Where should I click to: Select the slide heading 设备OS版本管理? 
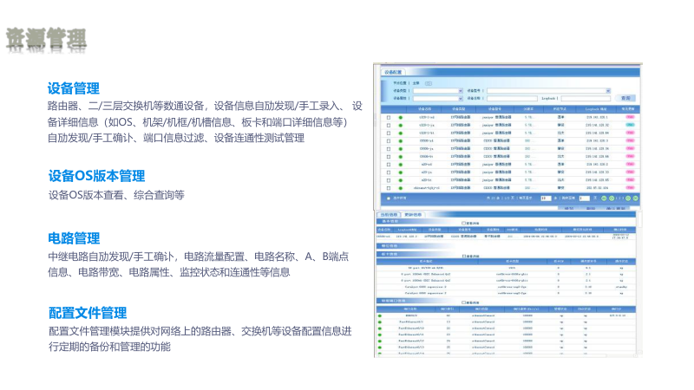click(96, 176)
